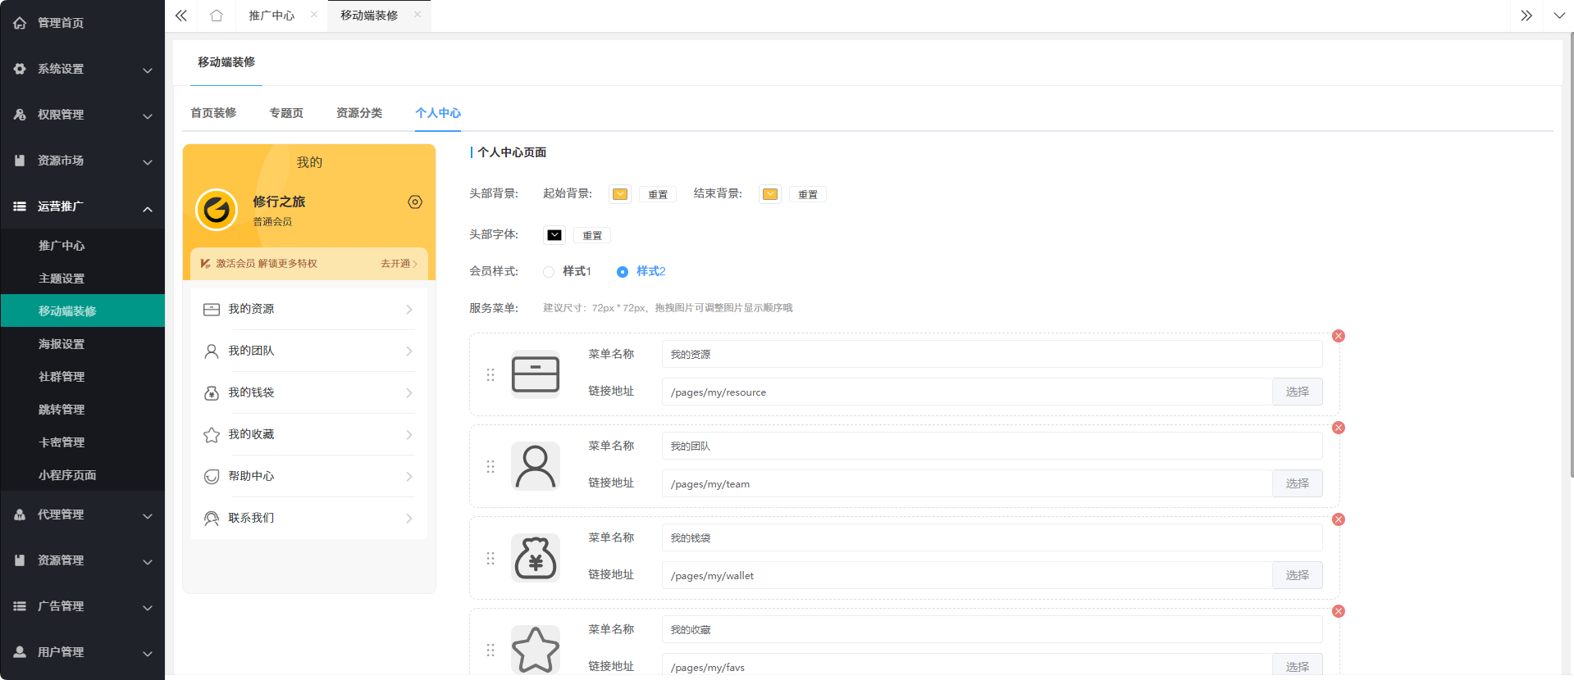Viewport: 1574px width, 680px height.
Task: Remove the 我的钱袋 service menu entry
Action: coord(1338,519)
